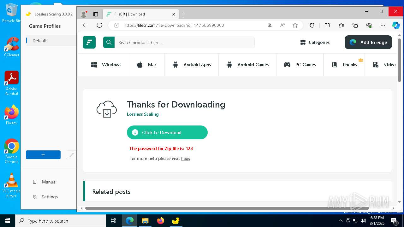Open a new browser tab
The image size is (404, 227).
pos(184,14)
